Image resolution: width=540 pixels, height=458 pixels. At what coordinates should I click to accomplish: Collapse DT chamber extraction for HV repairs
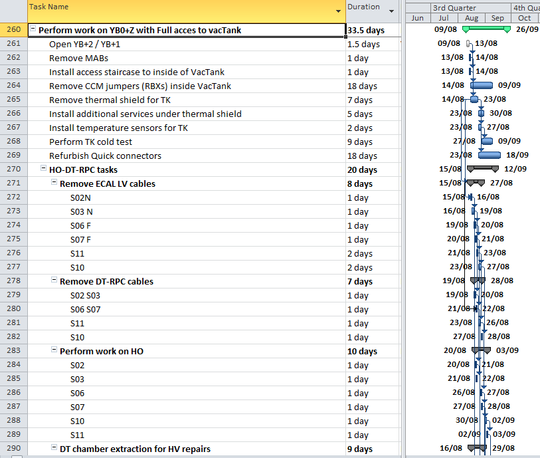pyautogui.click(x=54, y=447)
